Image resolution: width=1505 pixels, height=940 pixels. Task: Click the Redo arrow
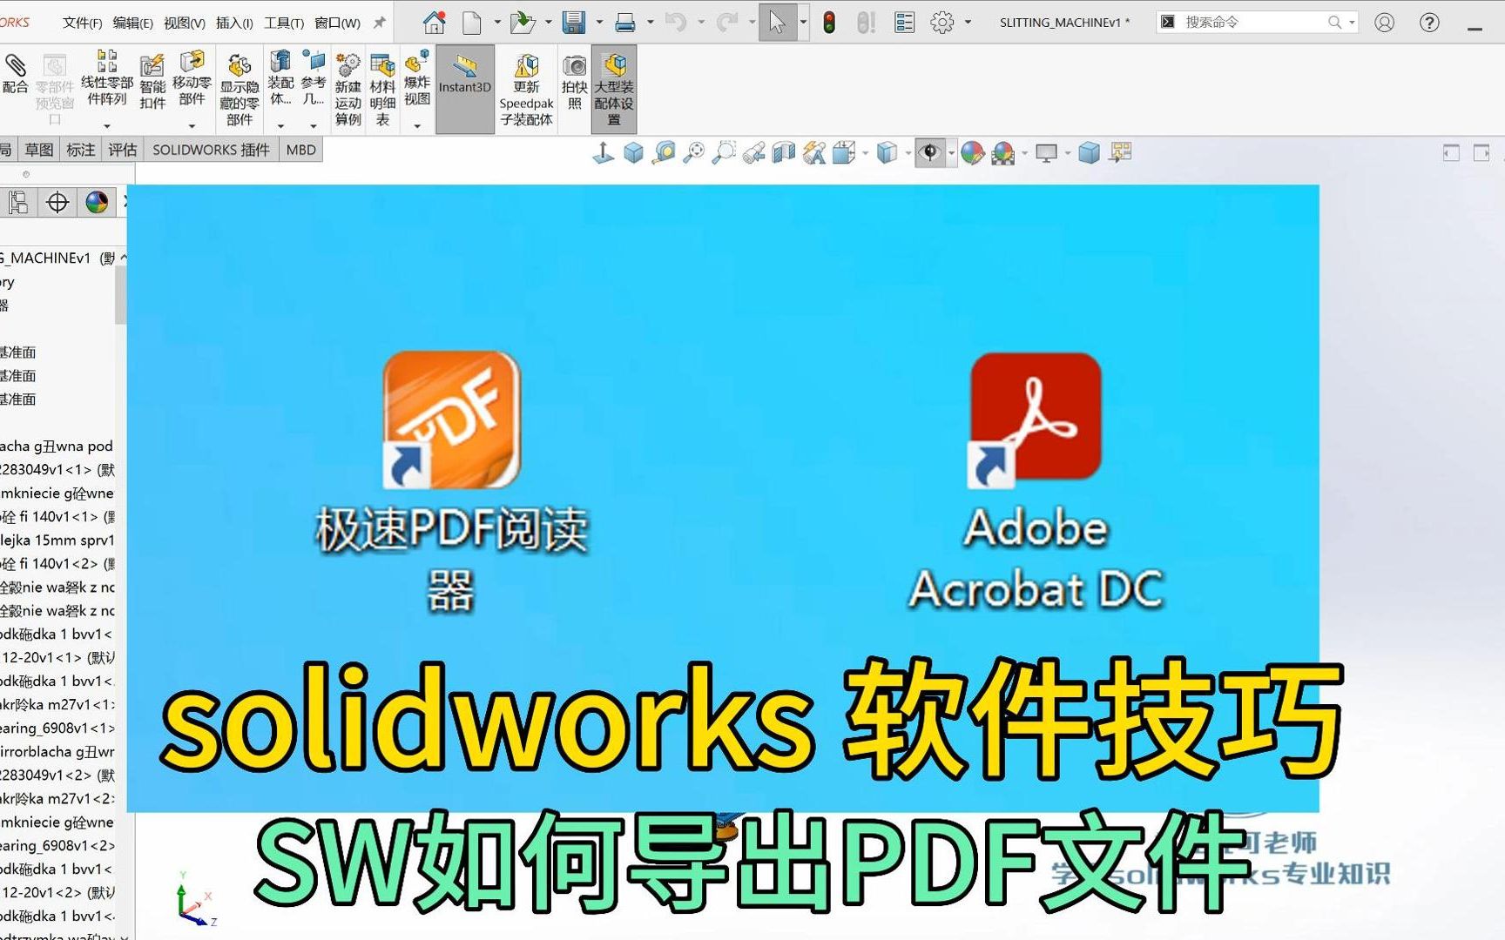(x=727, y=22)
